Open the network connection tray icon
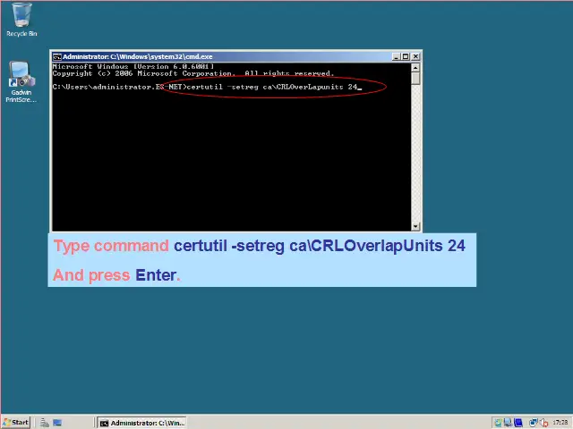 coord(534,423)
